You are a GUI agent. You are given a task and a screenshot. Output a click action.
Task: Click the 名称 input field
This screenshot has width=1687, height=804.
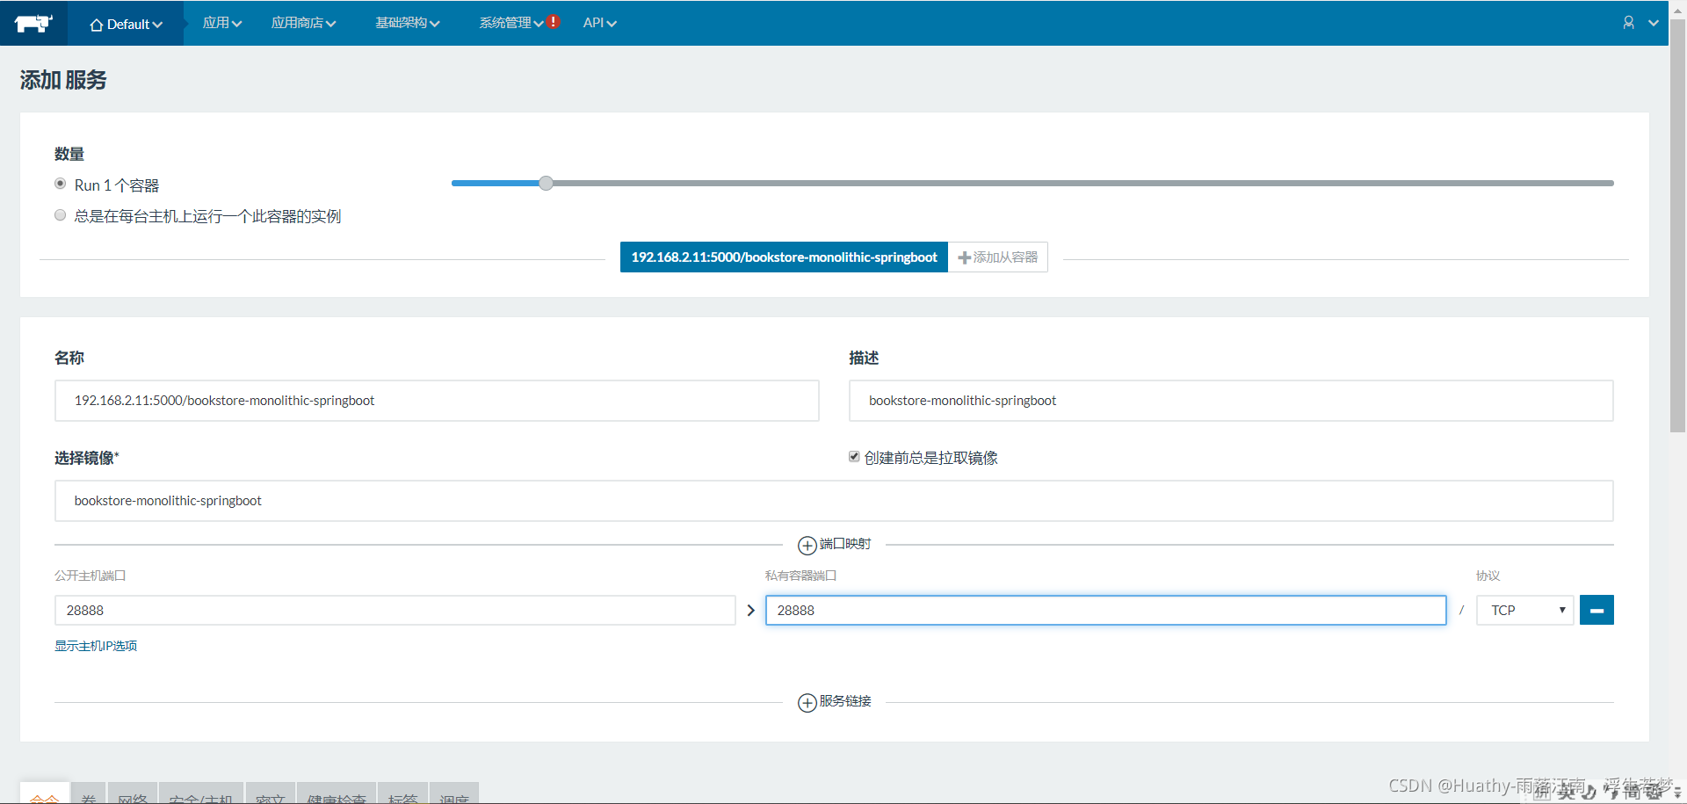437,401
